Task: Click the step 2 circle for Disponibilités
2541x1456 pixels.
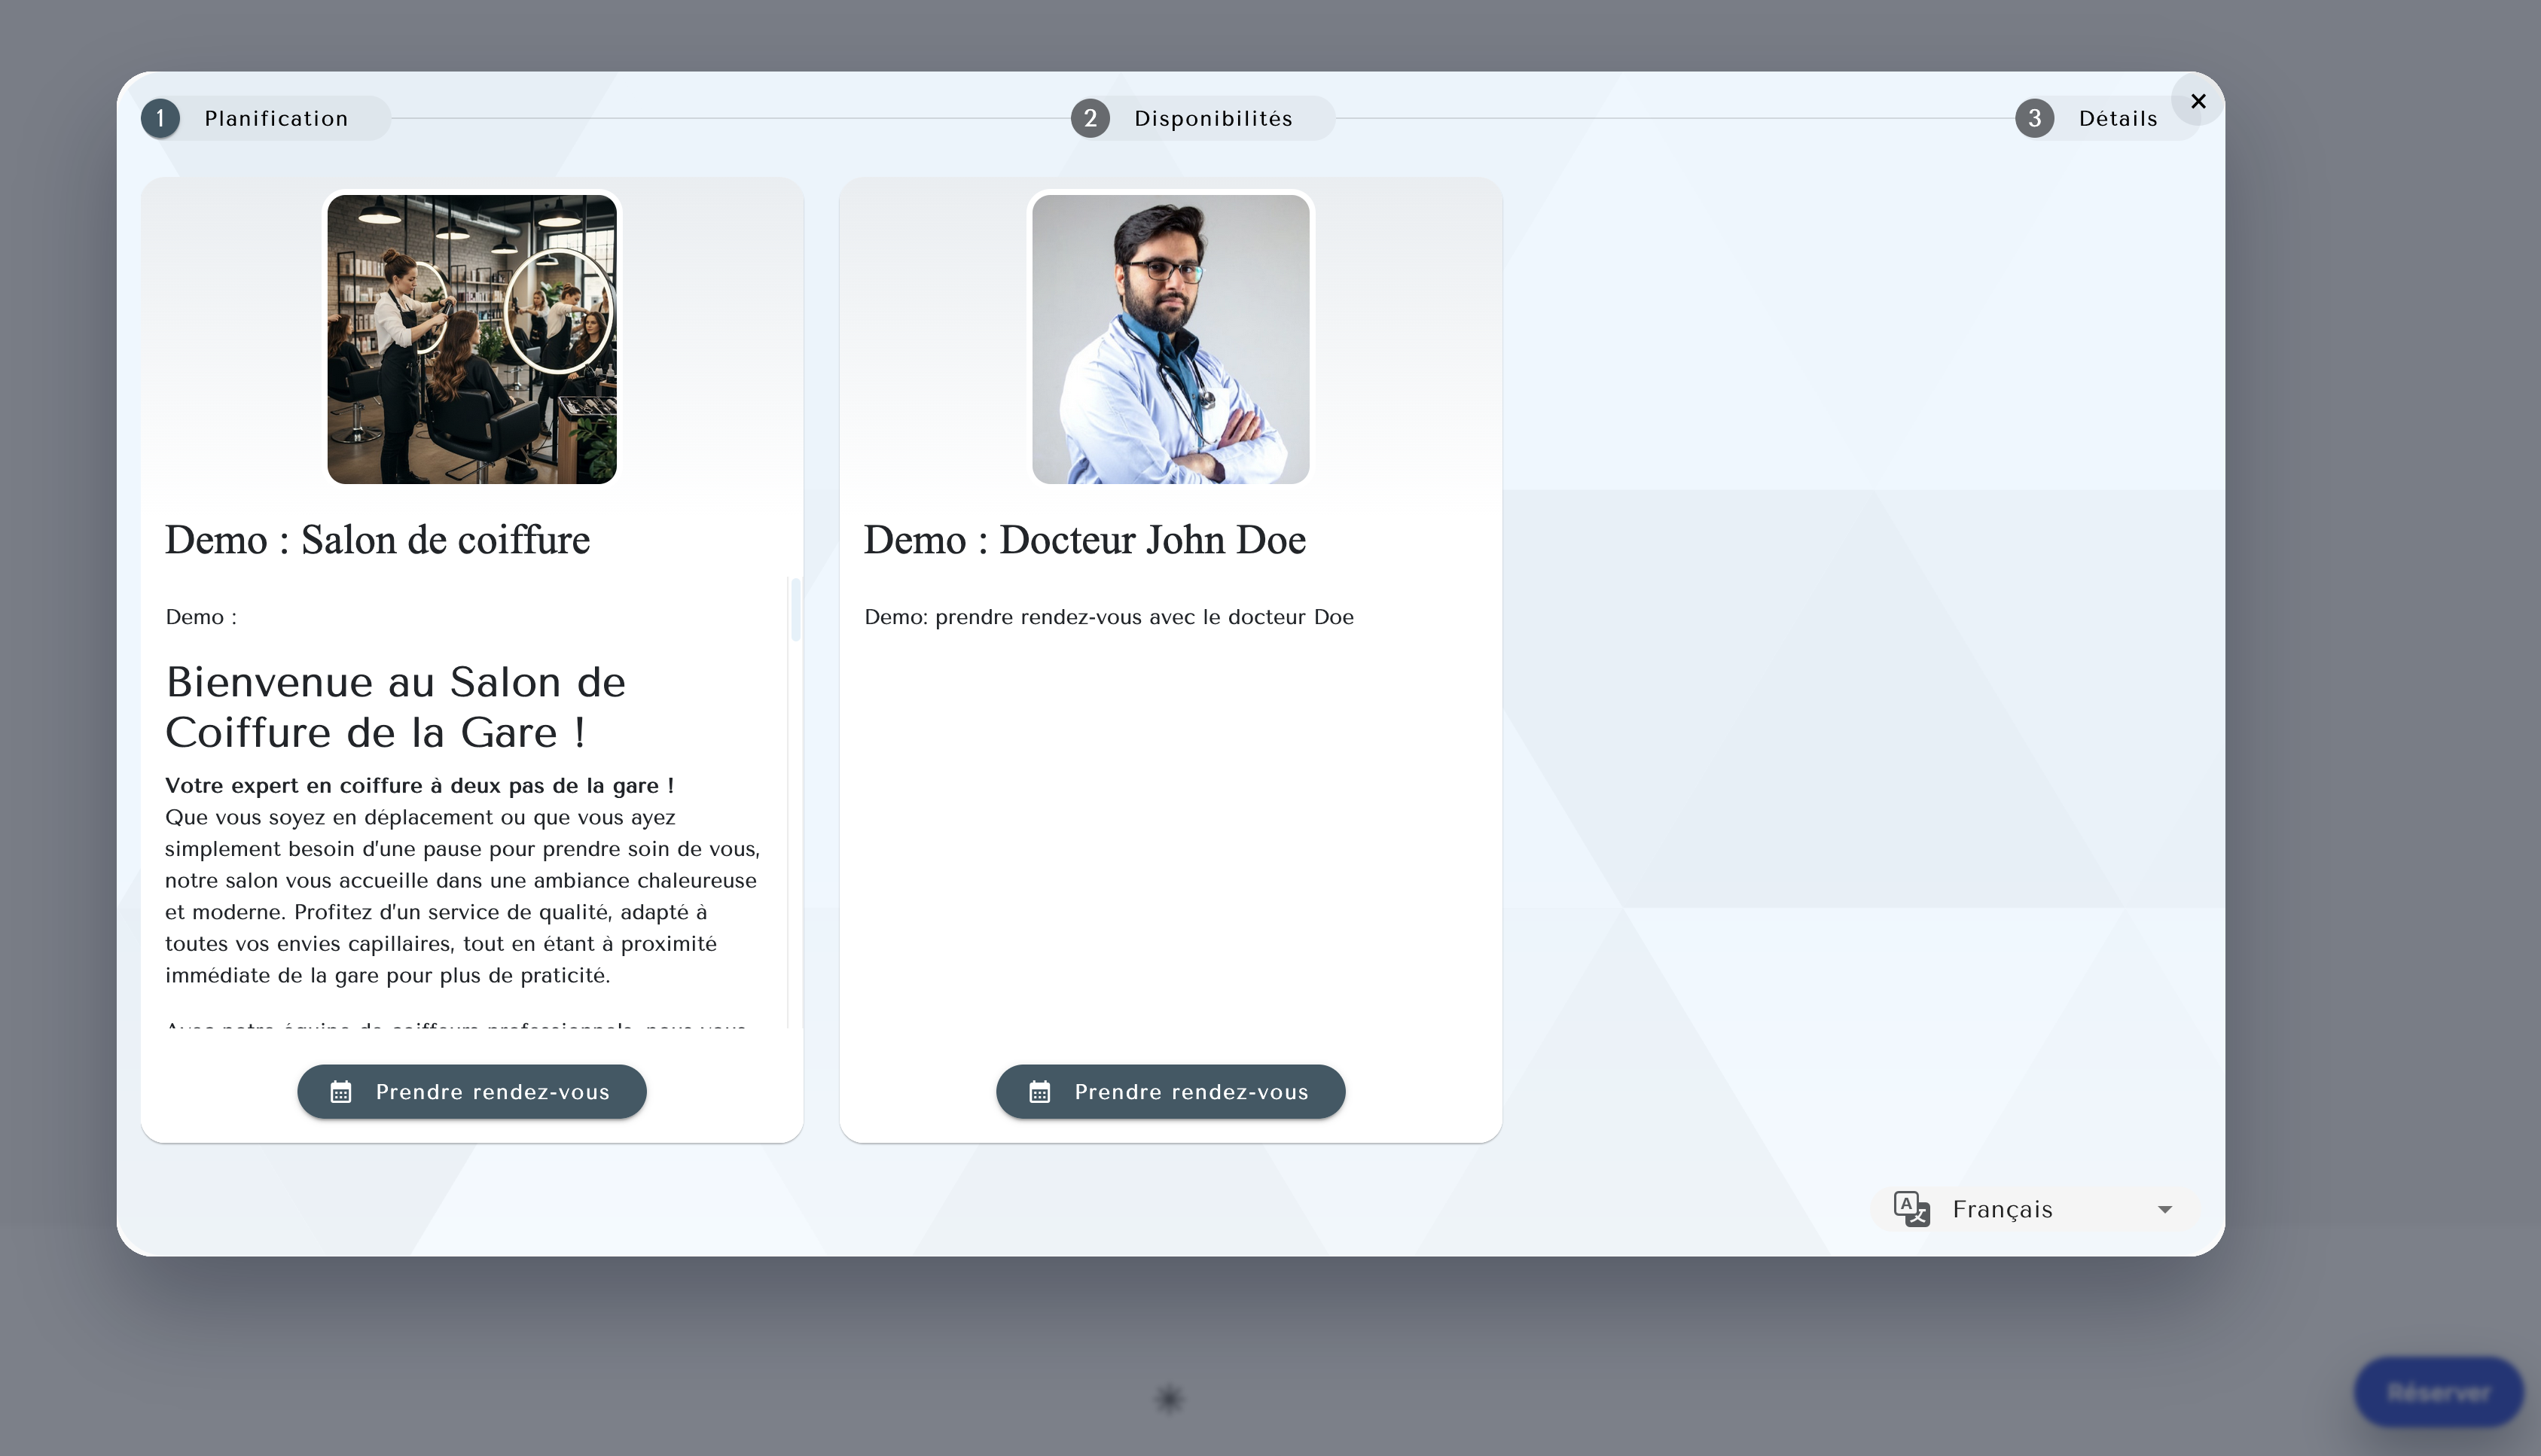Action: pyautogui.click(x=1090, y=118)
